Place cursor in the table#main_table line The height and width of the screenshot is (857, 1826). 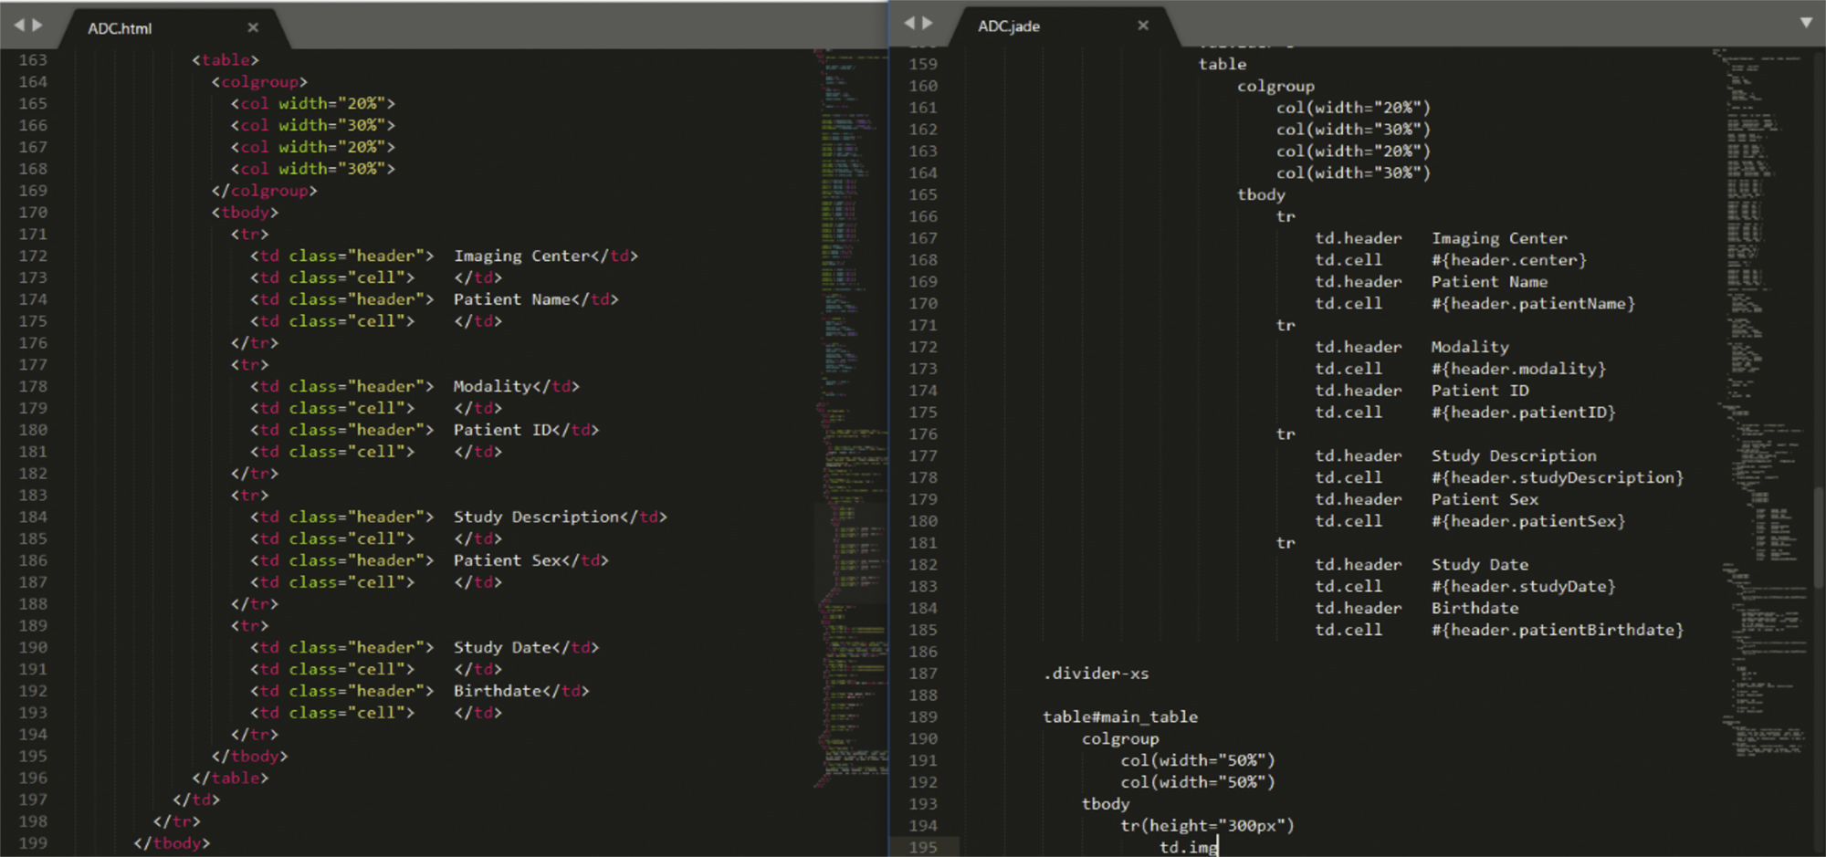coord(1120,717)
